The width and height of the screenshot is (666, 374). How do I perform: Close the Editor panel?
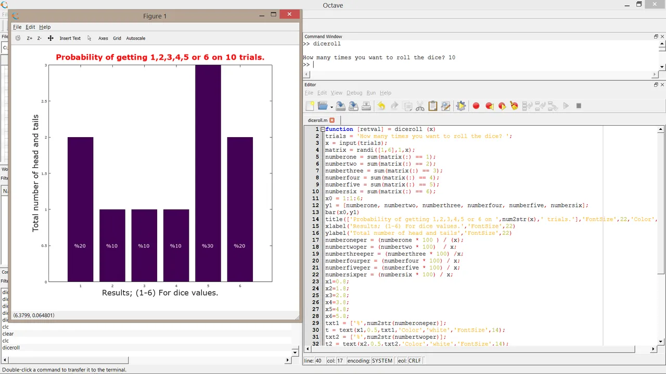662,85
